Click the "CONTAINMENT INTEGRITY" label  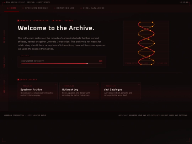(x=33, y=61)
